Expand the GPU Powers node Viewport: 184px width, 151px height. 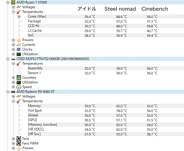[13, 148]
